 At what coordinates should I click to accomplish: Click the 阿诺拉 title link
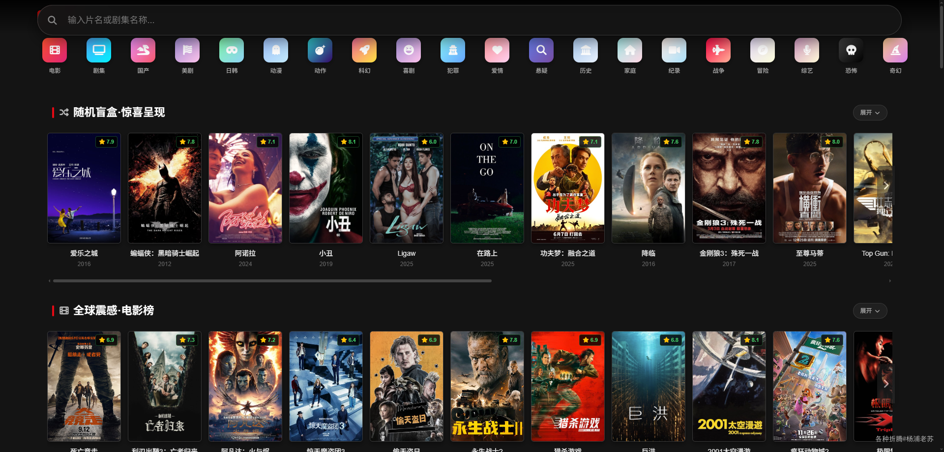pos(245,253)
